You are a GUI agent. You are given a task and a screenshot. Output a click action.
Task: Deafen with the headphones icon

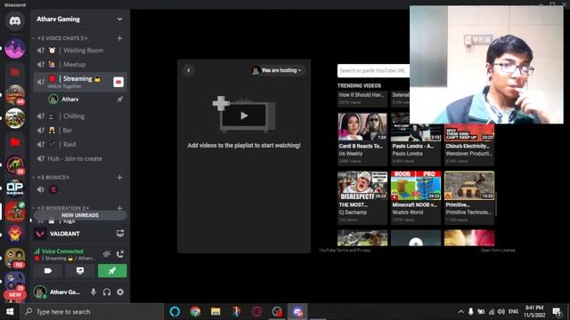coord(107,292)
